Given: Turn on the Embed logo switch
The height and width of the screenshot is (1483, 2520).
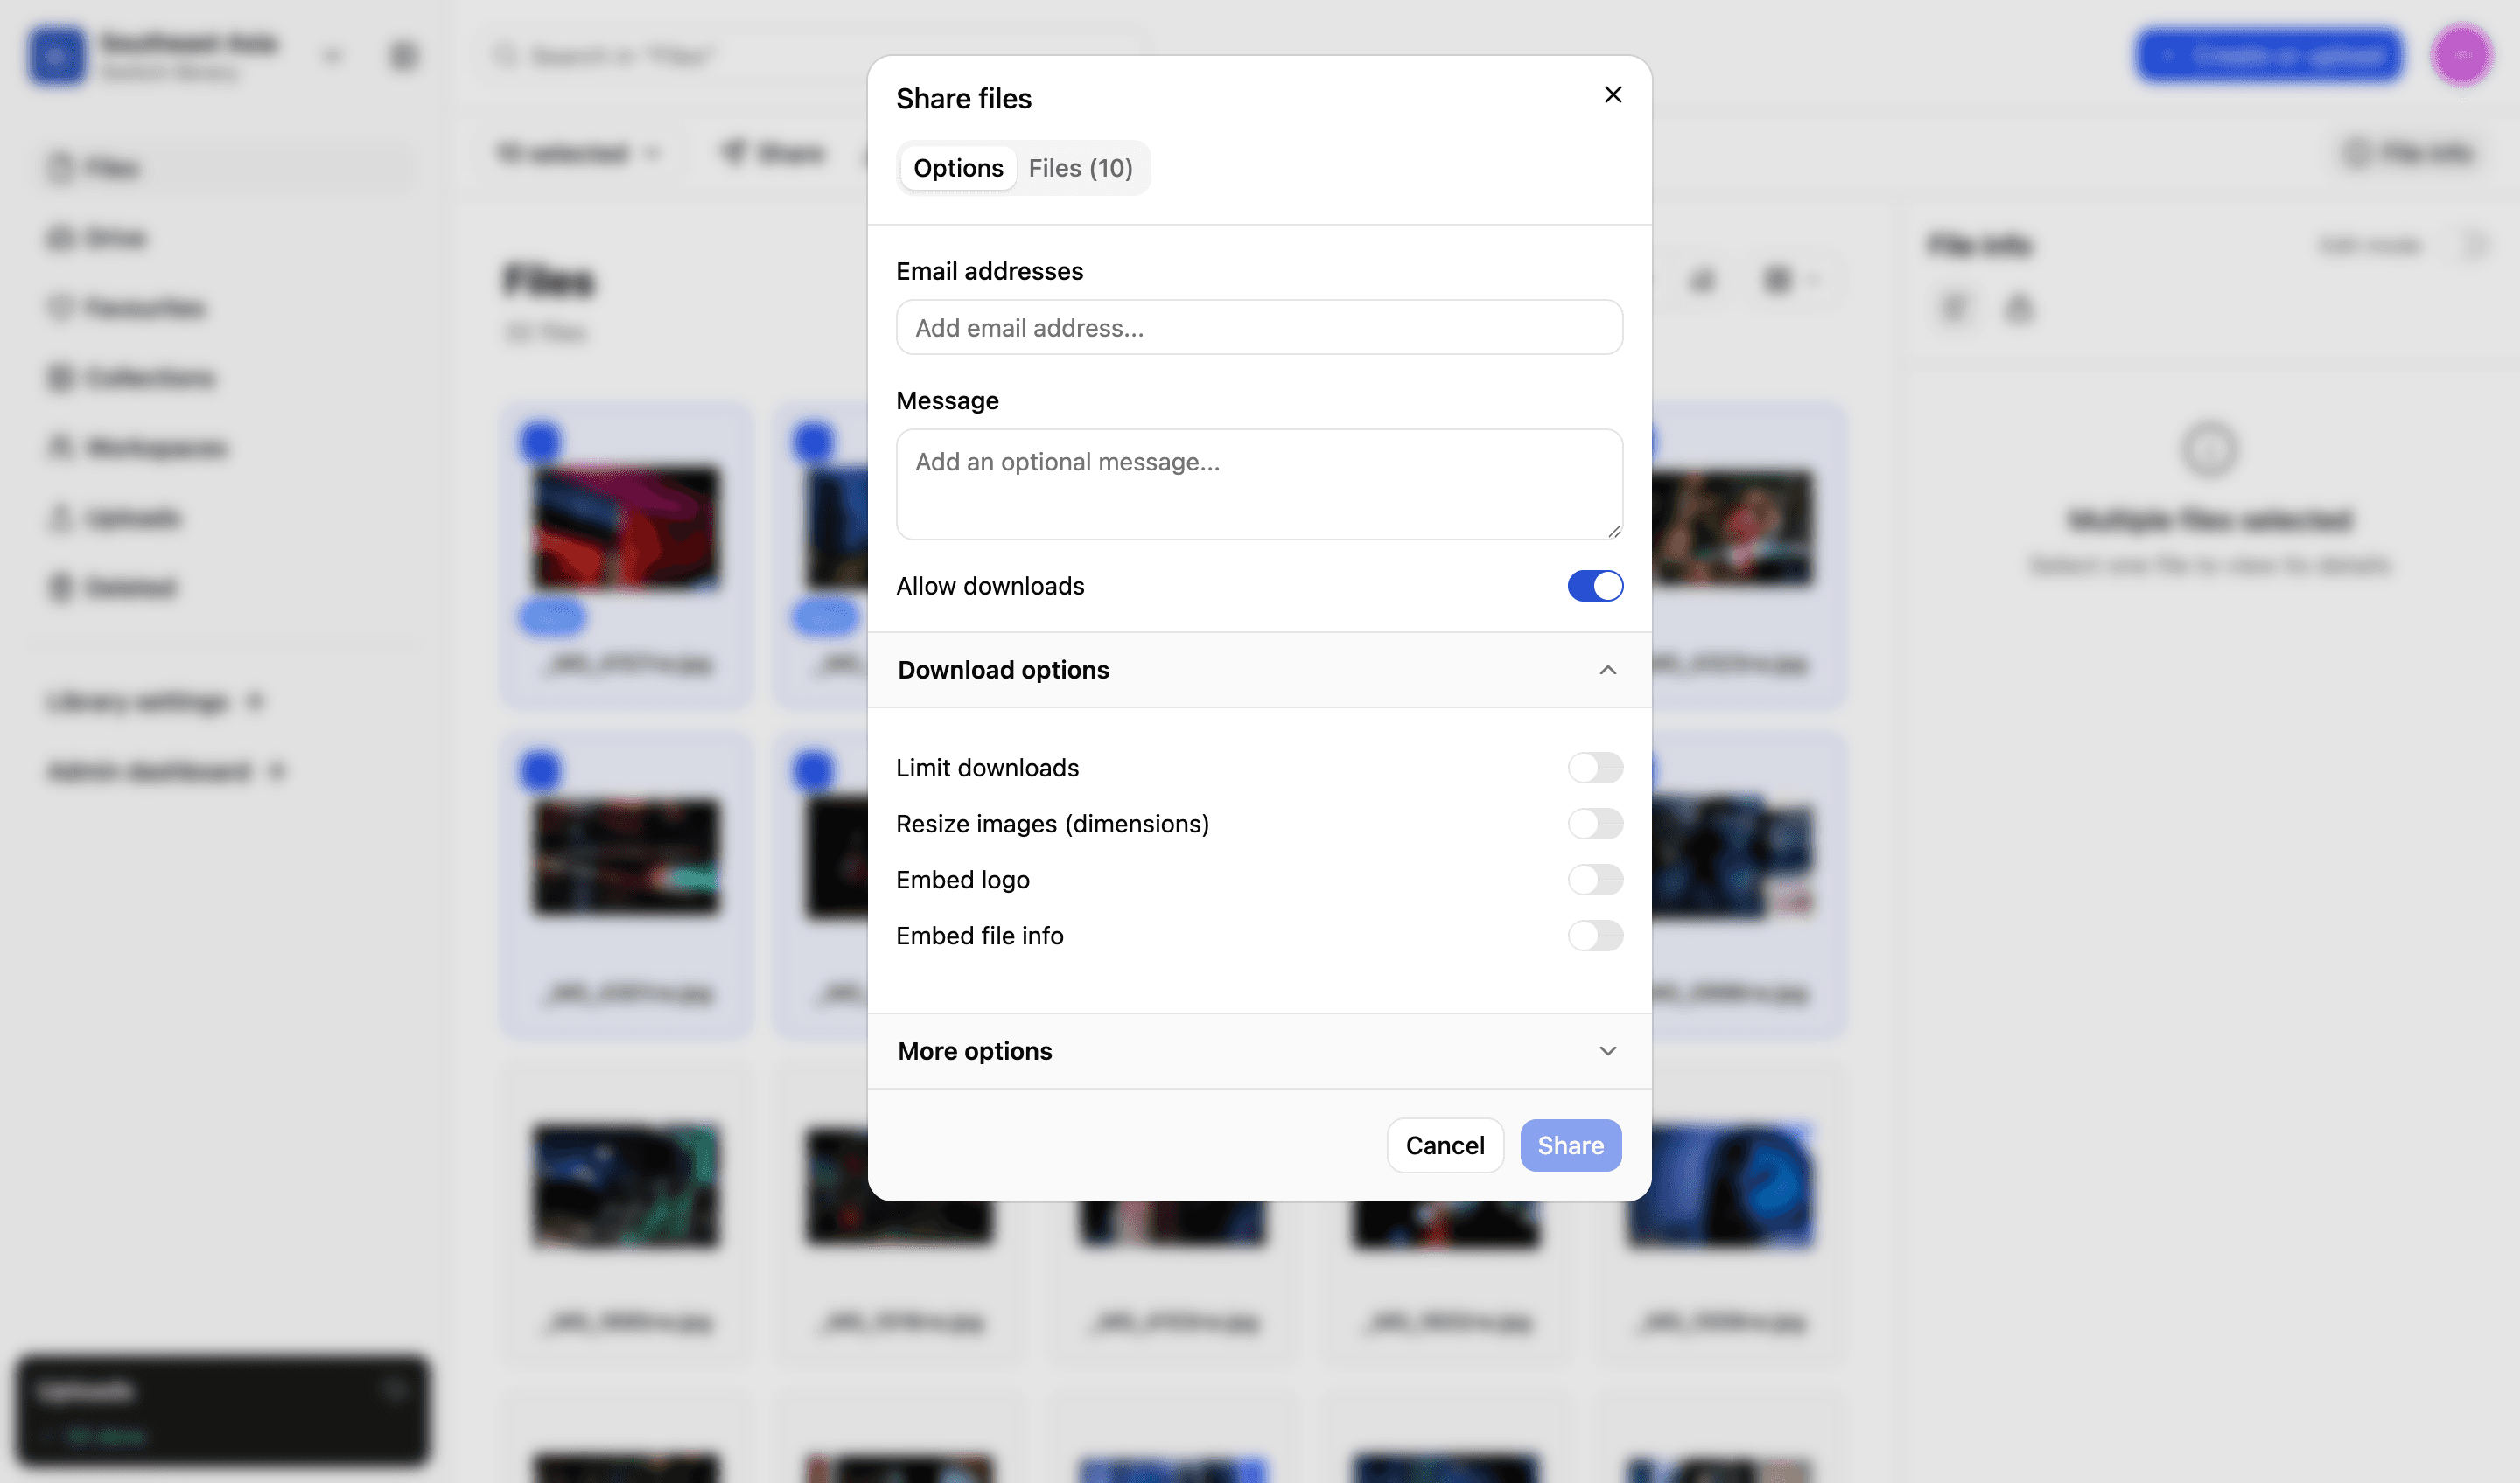Looking at the screenshot, I should pos(1594,880).
